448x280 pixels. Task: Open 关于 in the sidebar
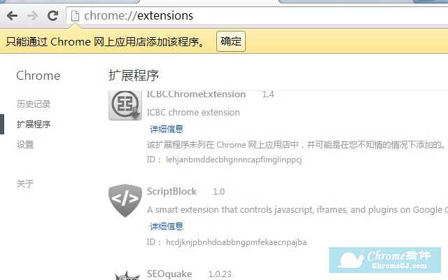point(25,183)
